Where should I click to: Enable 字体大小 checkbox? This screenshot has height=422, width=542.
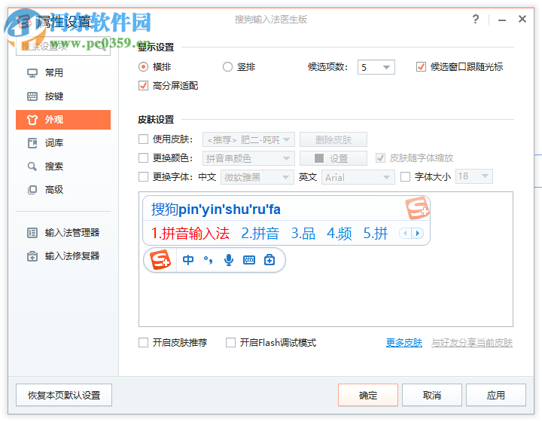pyautogui.click(x=405, y=177)
